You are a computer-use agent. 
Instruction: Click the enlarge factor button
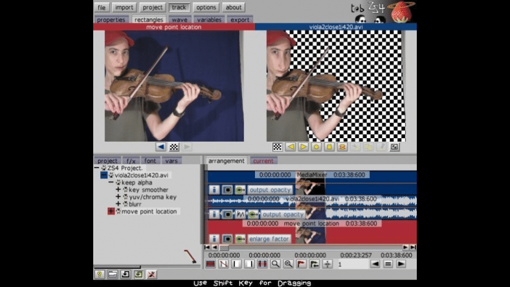[269, 239]
